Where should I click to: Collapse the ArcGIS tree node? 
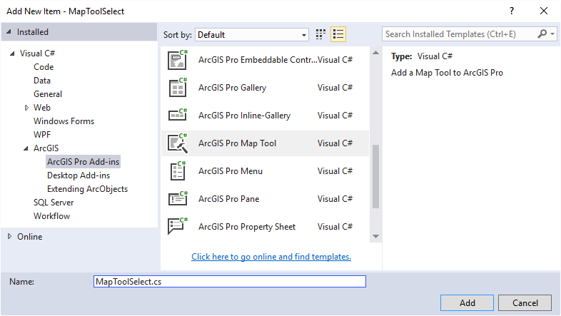[26, 148]
